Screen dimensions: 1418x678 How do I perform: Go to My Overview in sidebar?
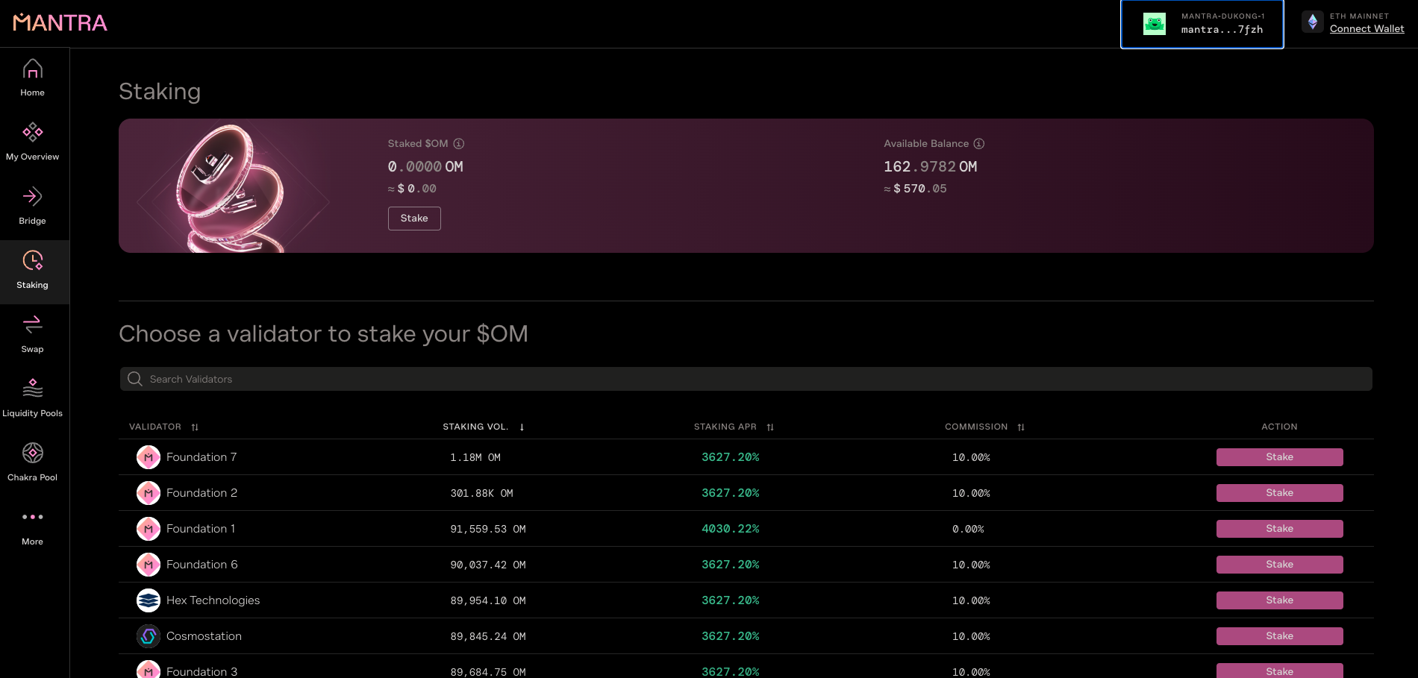pos(32,134)
